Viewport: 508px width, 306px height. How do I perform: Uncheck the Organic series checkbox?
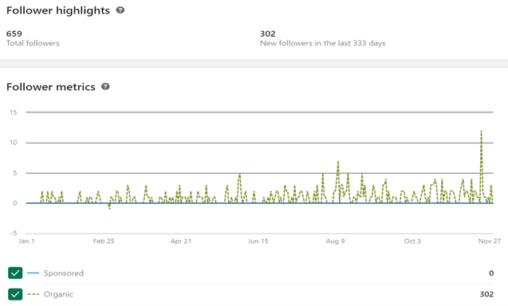click(x=15, y=294)
